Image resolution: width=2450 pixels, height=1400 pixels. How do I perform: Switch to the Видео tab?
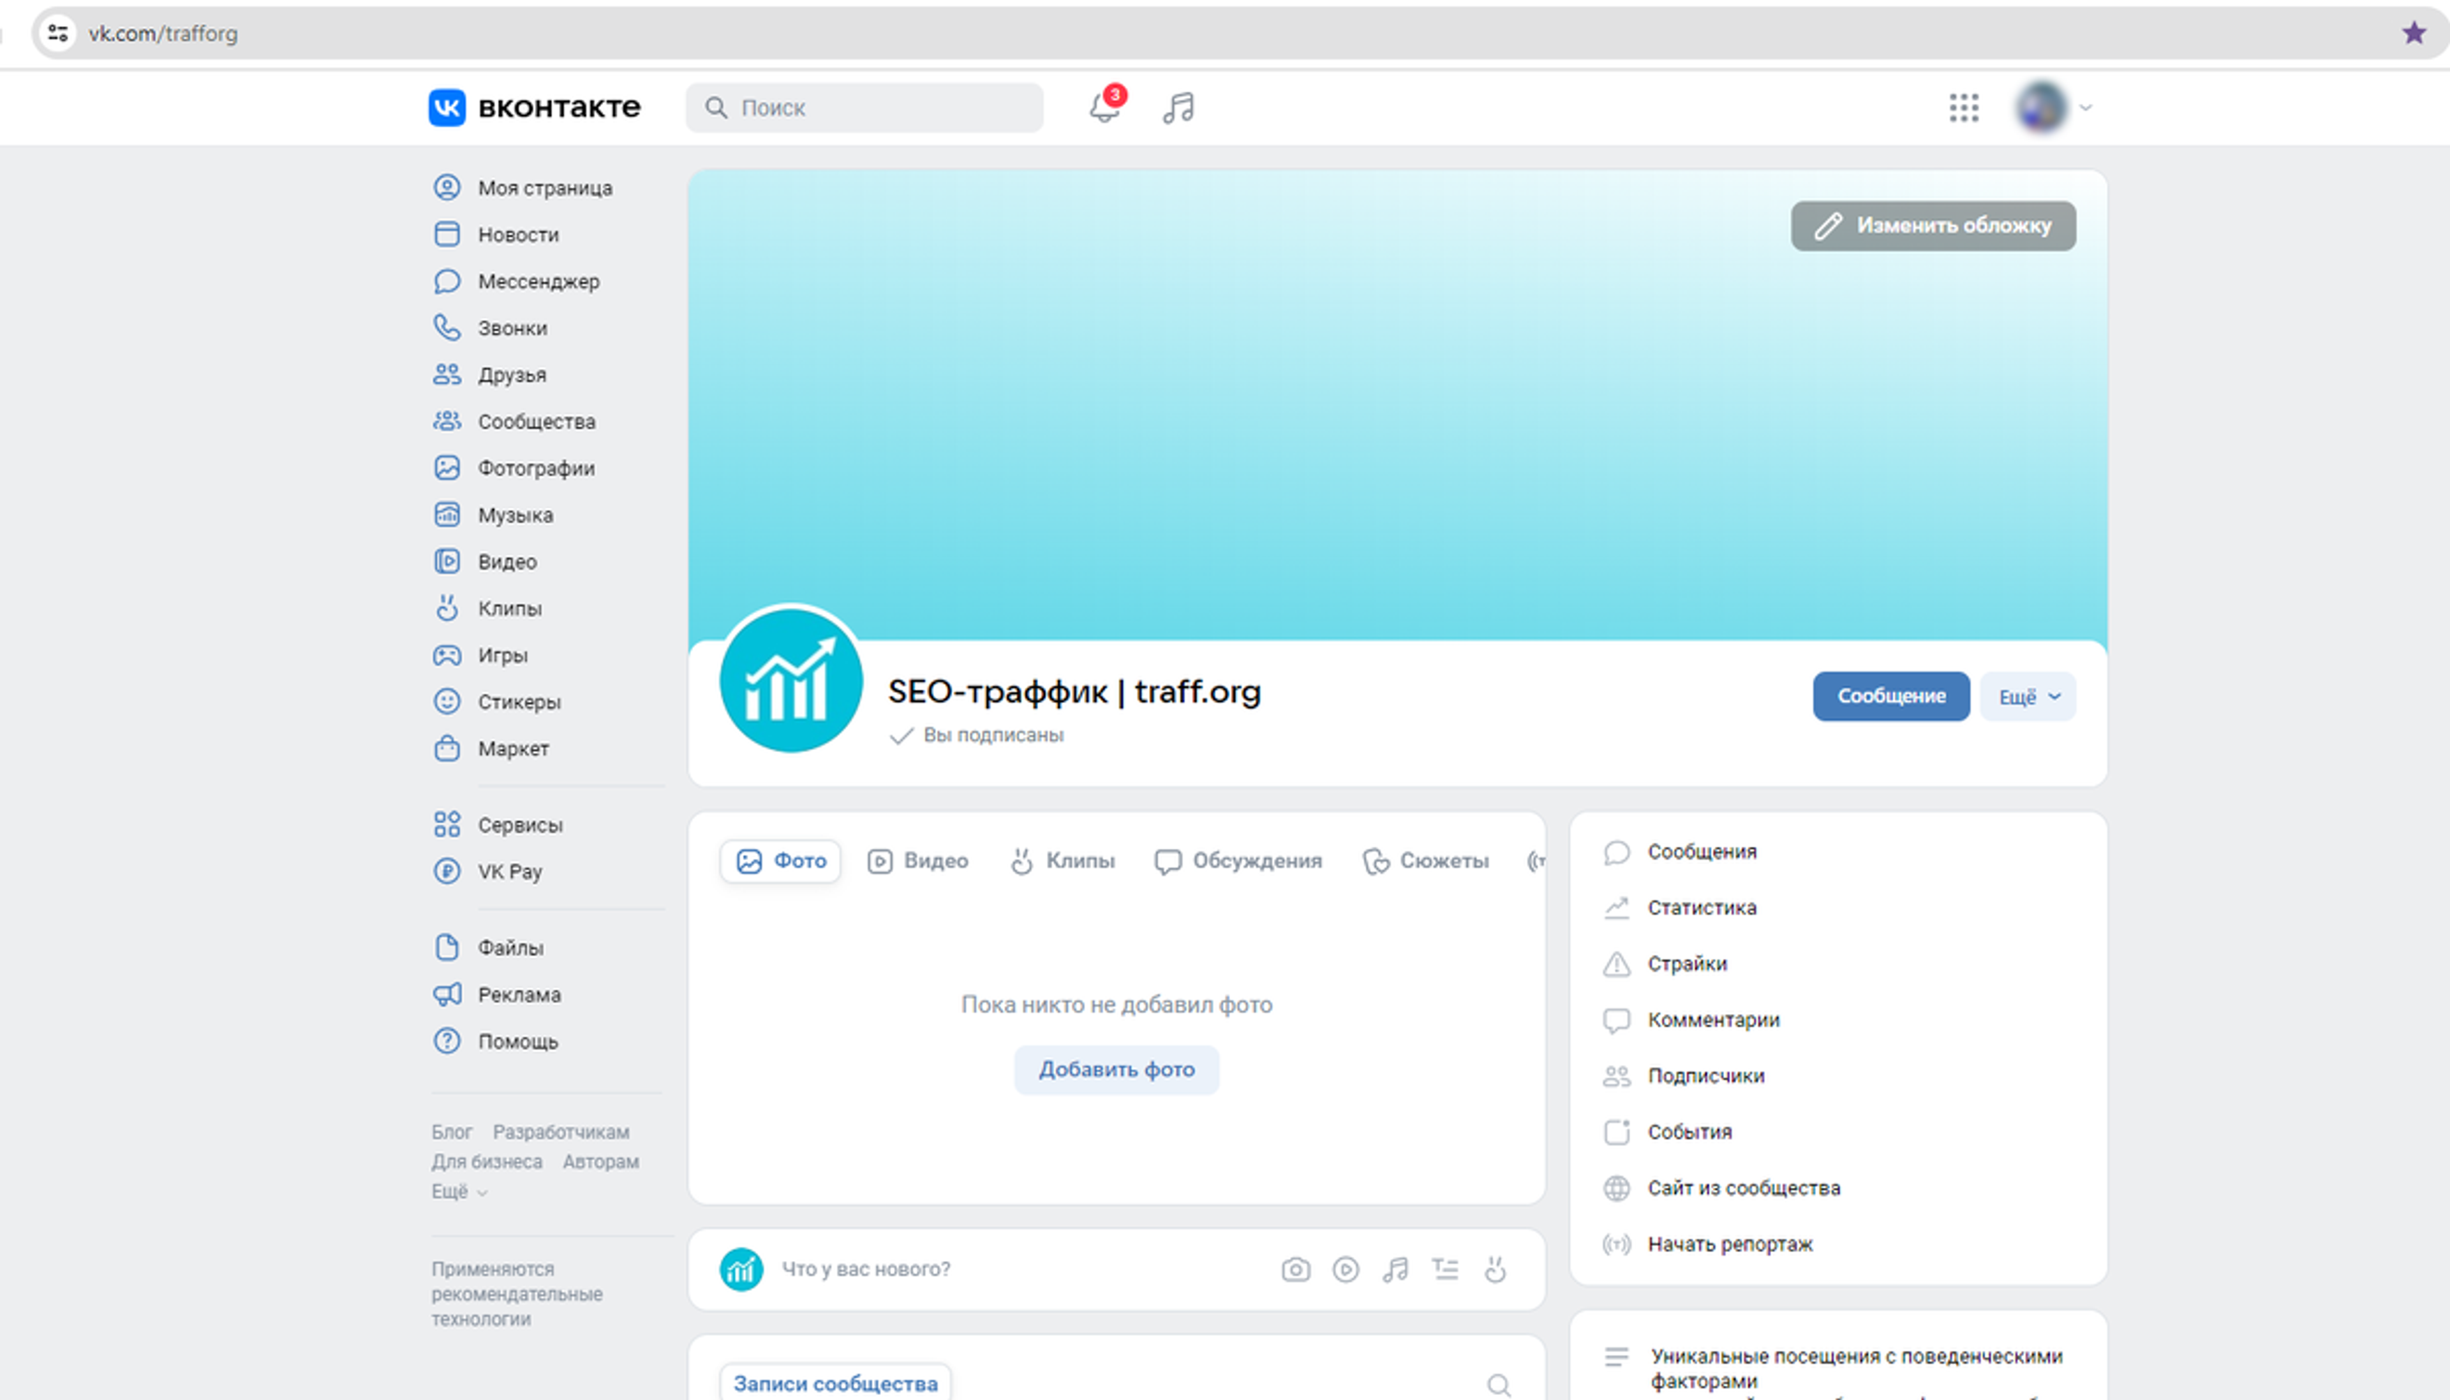pos(917,860)
